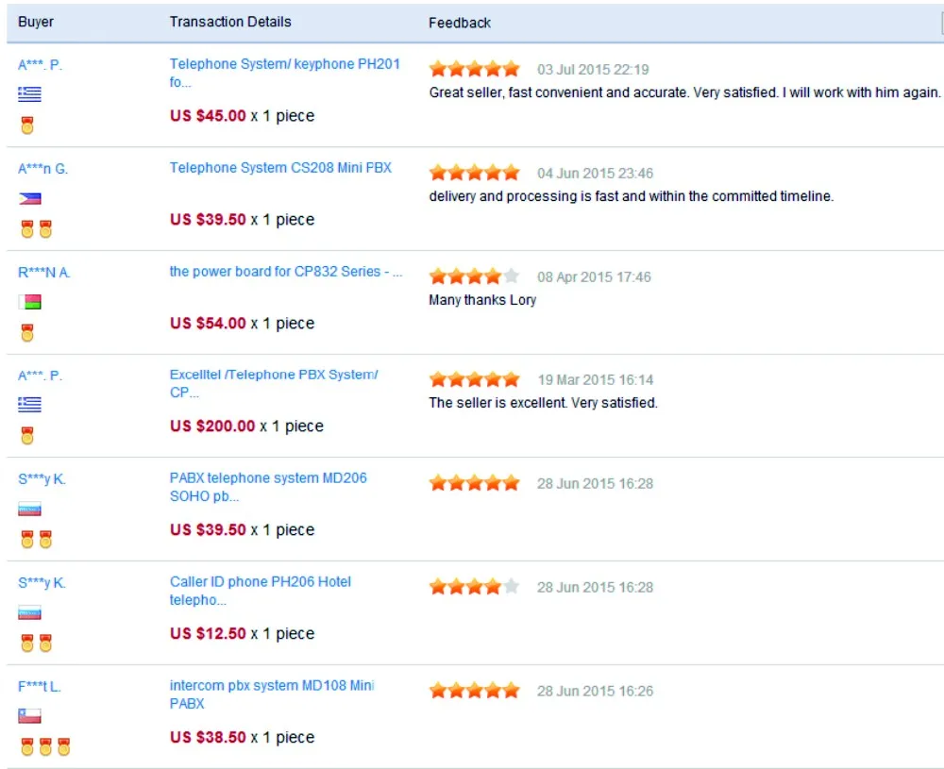This screenshot has width=944, height=769.
Task: Click the five-star rating dated 03 Jul 2015
Action: pyautogui.click(x=475, y=69)
